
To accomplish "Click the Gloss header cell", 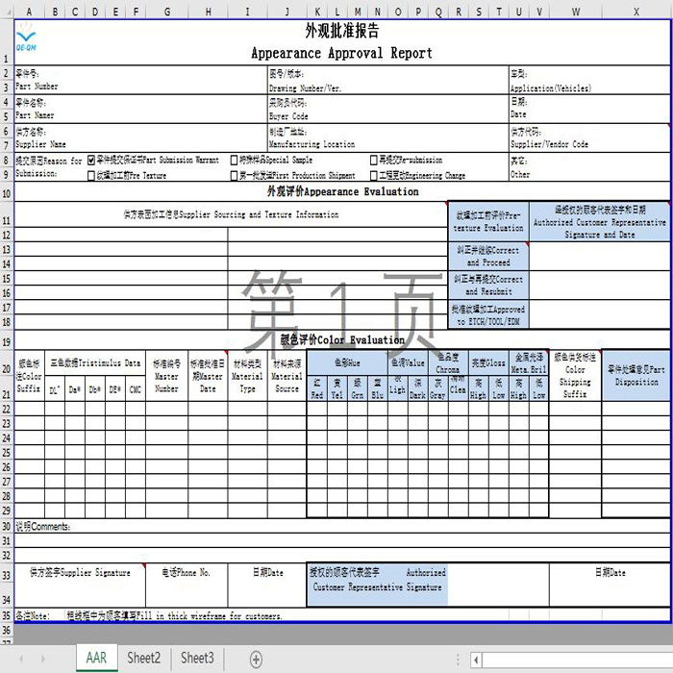I will pos(488,363).
